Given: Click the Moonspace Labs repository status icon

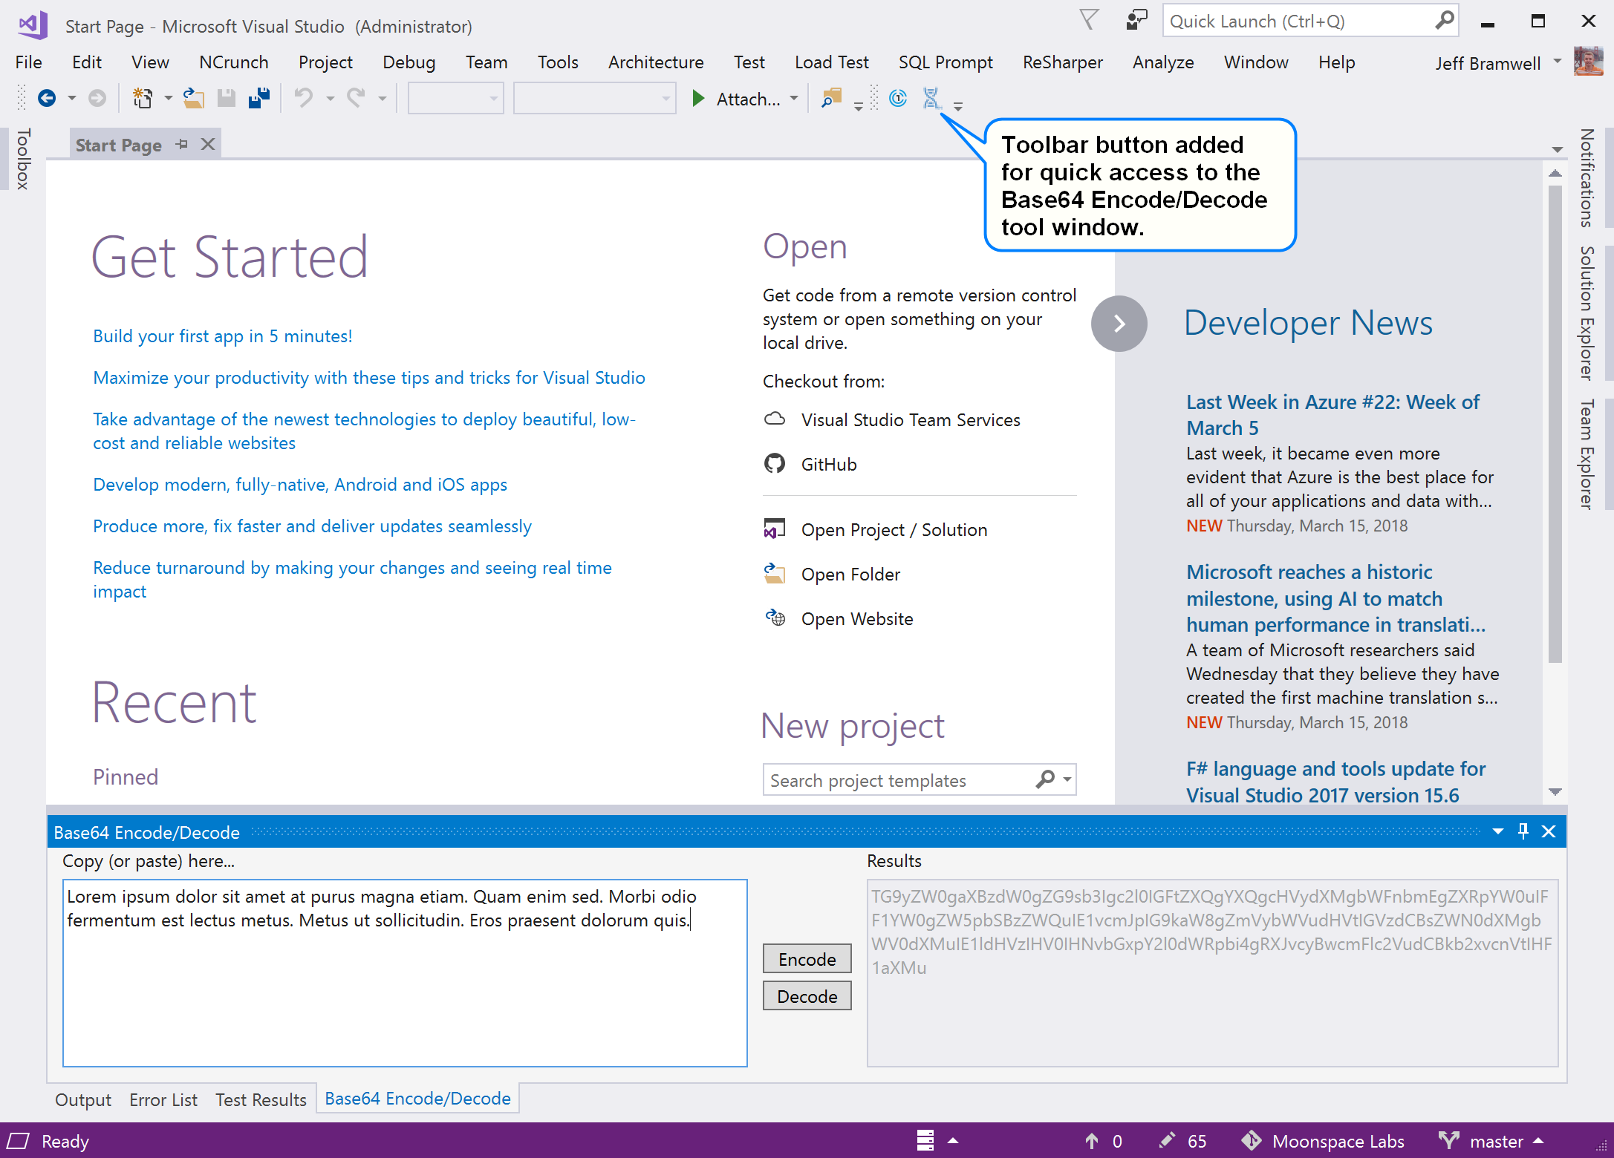Looking at the screenshot, I should pyautogui.click(x=1252, y=1140).
